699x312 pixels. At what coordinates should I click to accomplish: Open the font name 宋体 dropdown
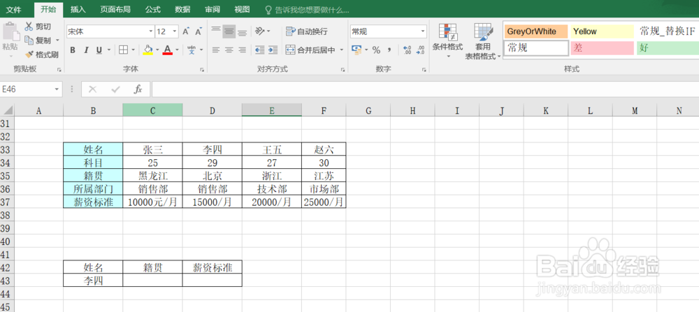pos(151,31)
